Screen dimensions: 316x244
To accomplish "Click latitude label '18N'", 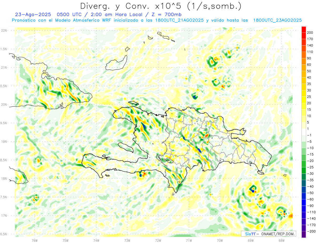I will (x=4, y=178).
